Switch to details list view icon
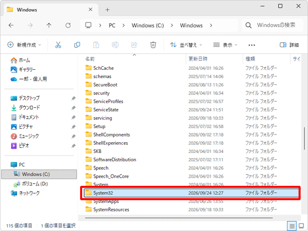 tap(292, 226)
